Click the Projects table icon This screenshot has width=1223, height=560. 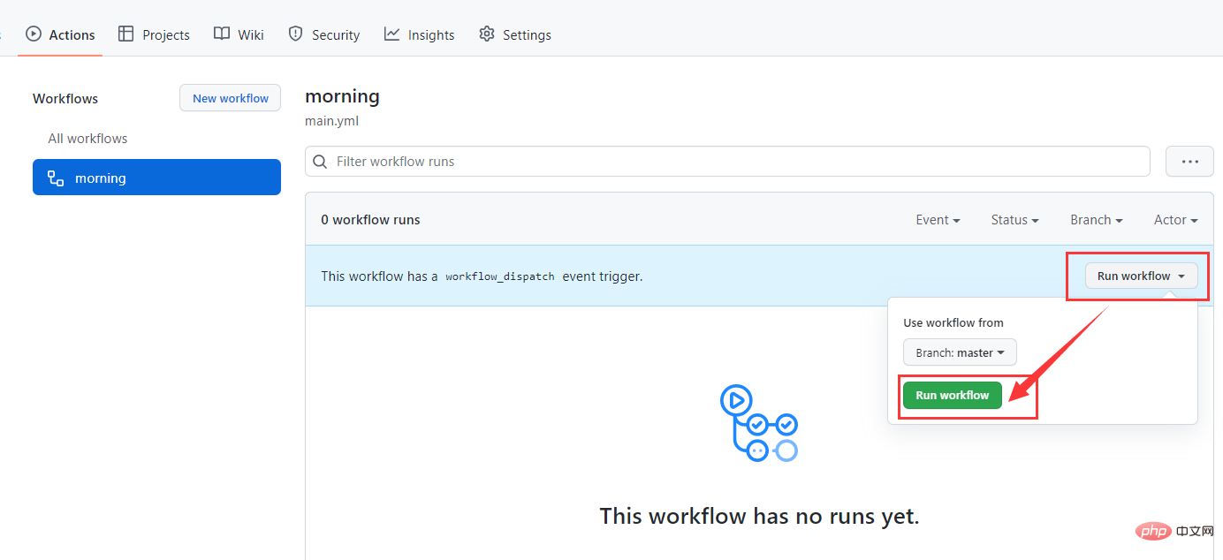click(x=126, y=34)
